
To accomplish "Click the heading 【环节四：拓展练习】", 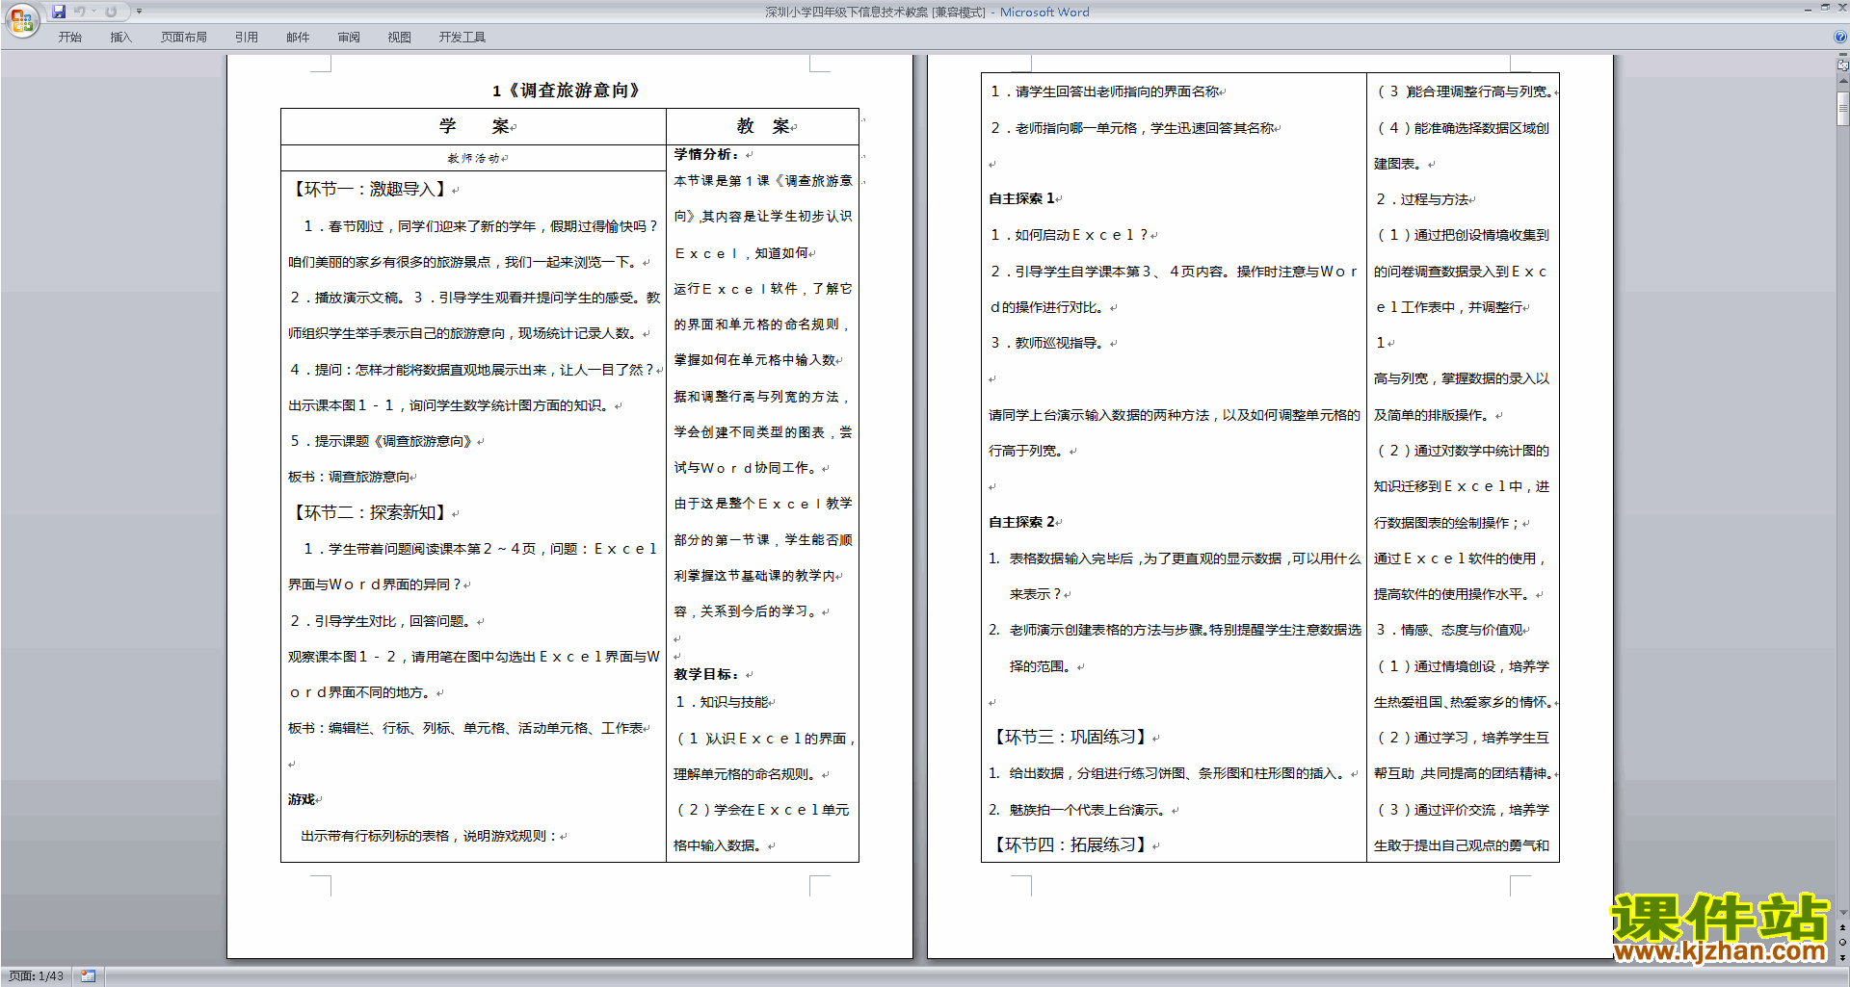I will pyautogui.click(x=1070, y=845).
